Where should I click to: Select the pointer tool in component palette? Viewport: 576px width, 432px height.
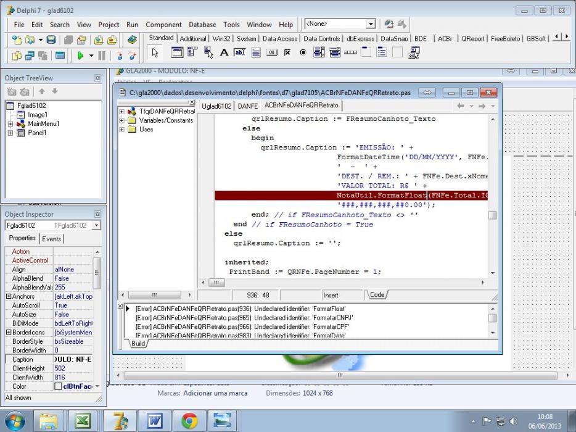tap(155, 52)
